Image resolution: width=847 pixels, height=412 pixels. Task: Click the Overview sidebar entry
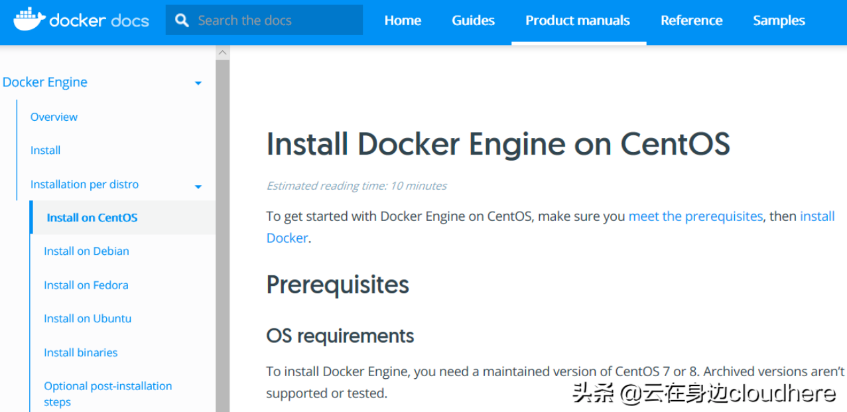pos(54,117)
